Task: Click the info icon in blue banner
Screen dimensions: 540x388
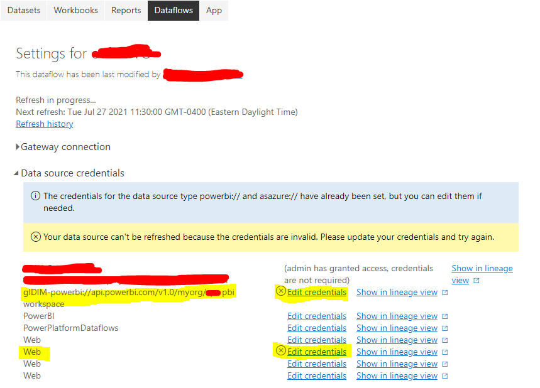Action: [x=35, y=196]
